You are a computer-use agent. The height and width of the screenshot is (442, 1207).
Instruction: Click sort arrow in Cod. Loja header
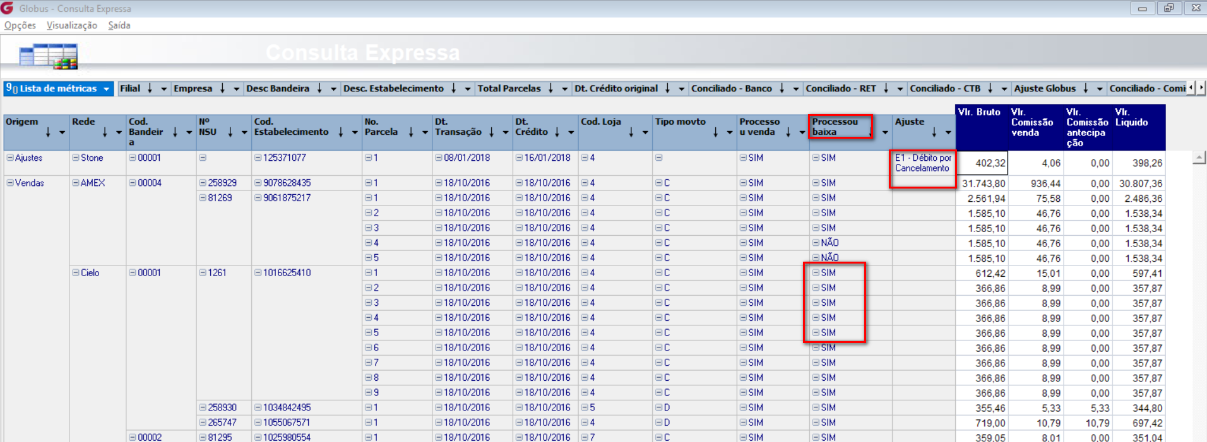click(631, 132)
